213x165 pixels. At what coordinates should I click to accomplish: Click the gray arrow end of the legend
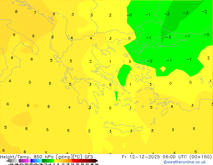point(8,161)
